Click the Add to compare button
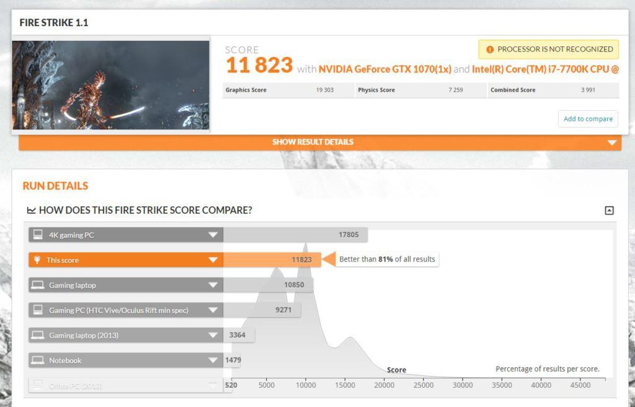635x407 pixels. [588, 119]
